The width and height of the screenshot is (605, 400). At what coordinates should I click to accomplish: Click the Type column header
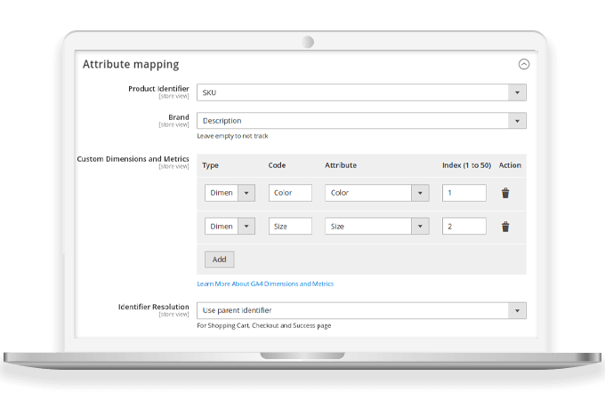point(210,165)
